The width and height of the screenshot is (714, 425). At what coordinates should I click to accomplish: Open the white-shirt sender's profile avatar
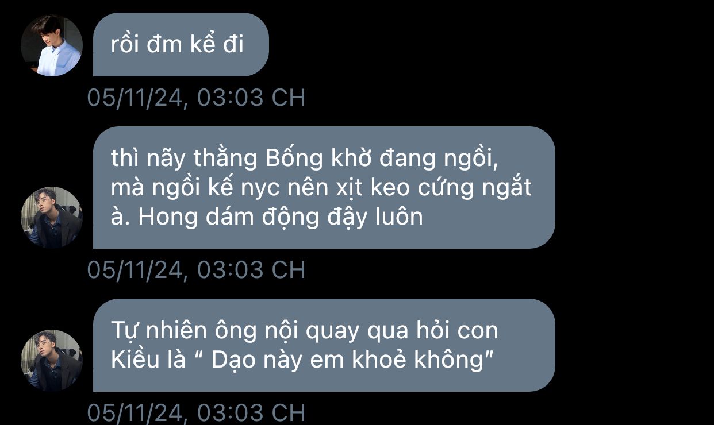[x=52, y=45]
